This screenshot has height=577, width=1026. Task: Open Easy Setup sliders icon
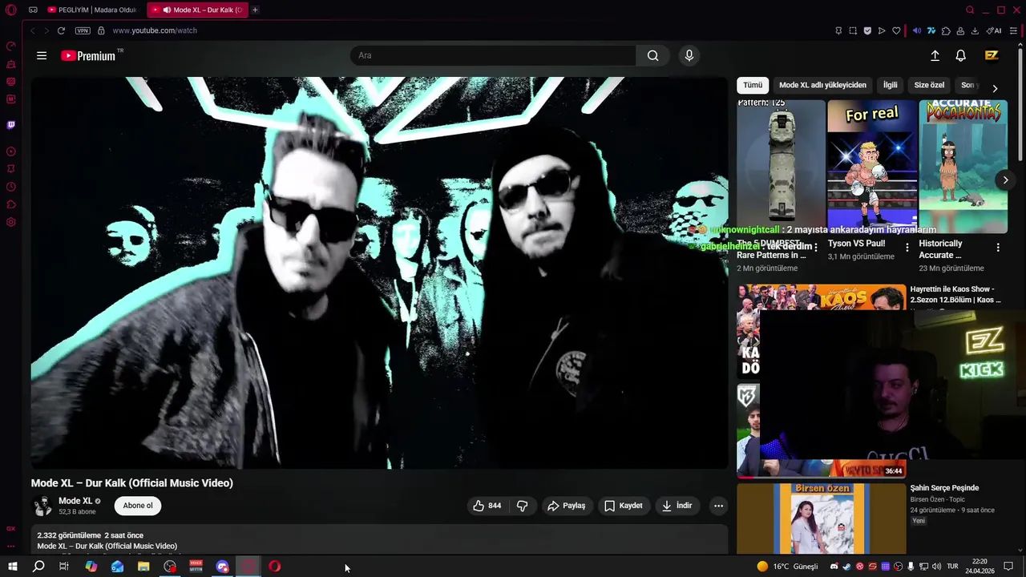pyautogui.click(x=1013, y=30)
